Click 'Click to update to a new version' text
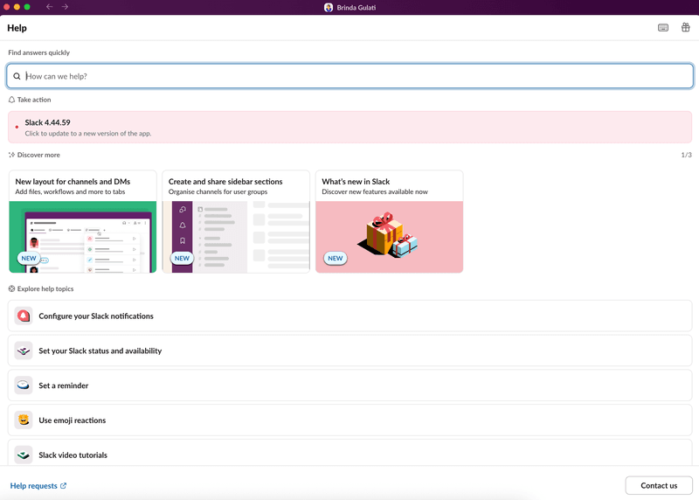 pyautogui.click(x=88, y=134)
